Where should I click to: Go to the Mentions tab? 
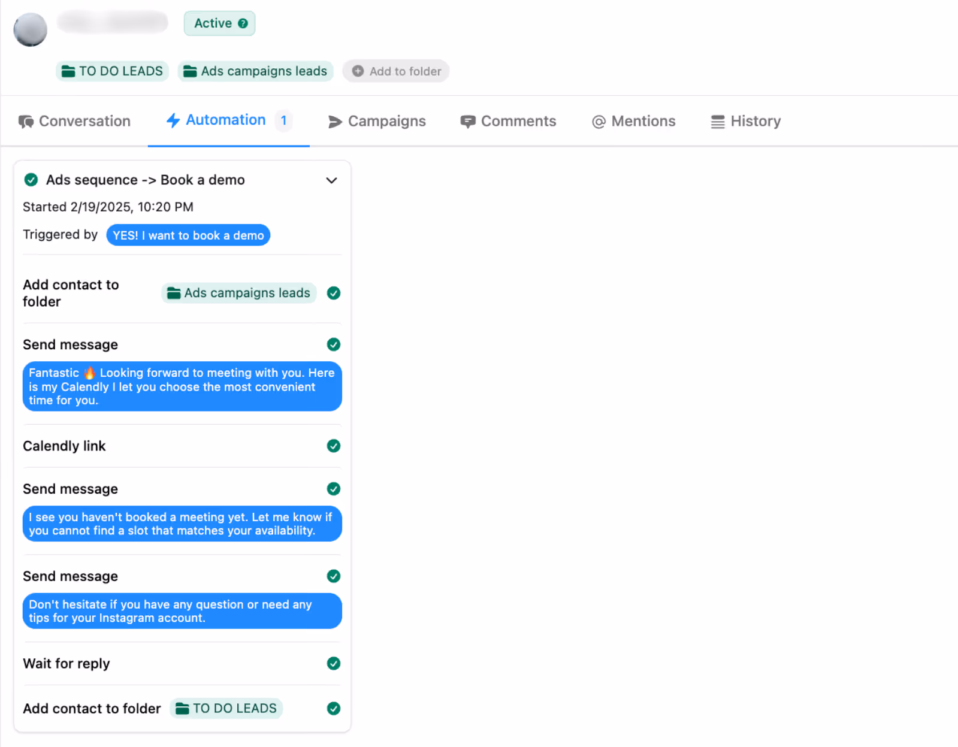633,121
